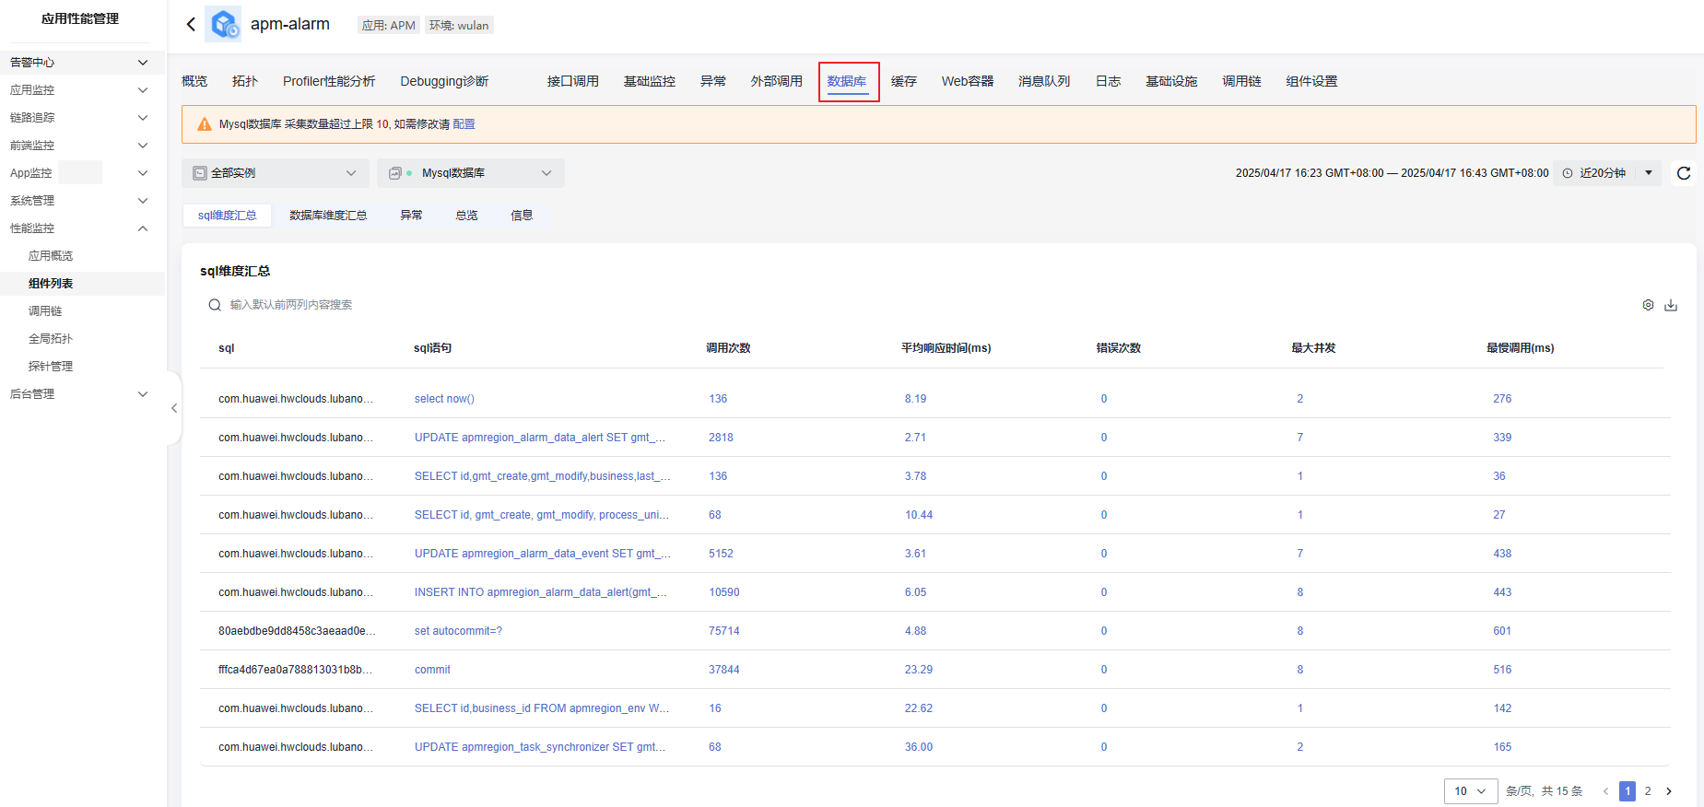Open the UPDATE apmregion_task_synchronizer statement link
Image resolution: width=1704 pixels, height=807 pixels.
tap(540, 747)
